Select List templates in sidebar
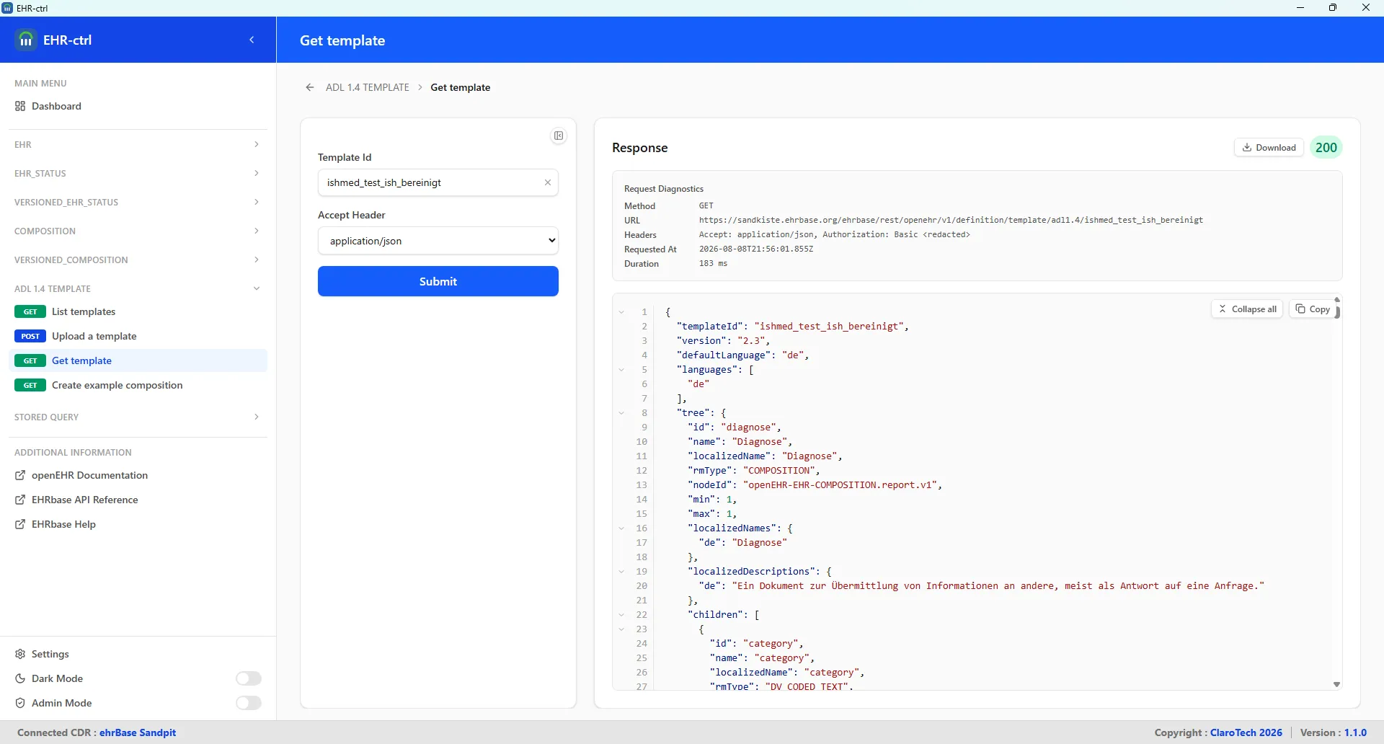Viewport: 1384px width, 744px height. [137, 311]
